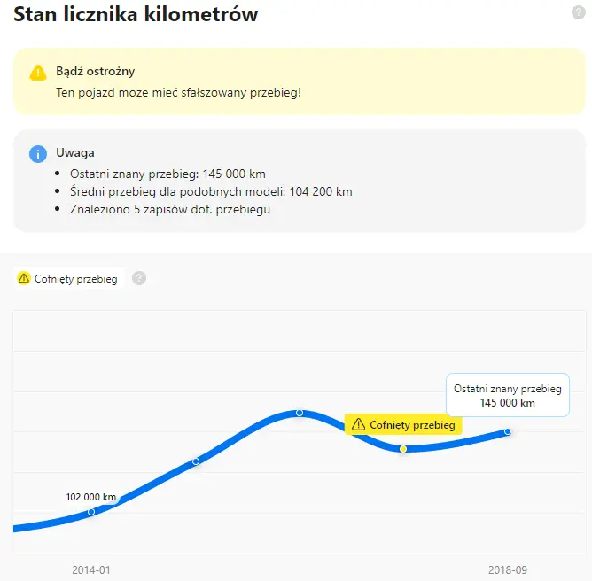This screenshot has height=581, width=592.
Task: Select the data point labeled 102 000 km
Action: [x=91, y=512]
